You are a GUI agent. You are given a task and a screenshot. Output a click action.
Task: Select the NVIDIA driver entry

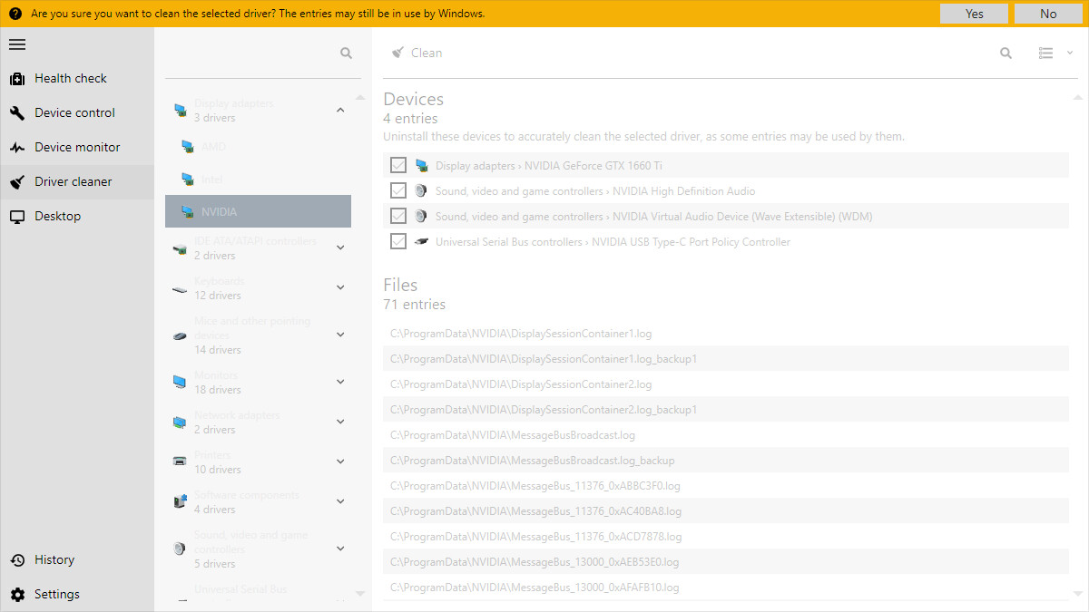258,211
